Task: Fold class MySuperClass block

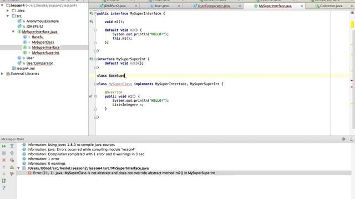Action: [x=95, y=84]
